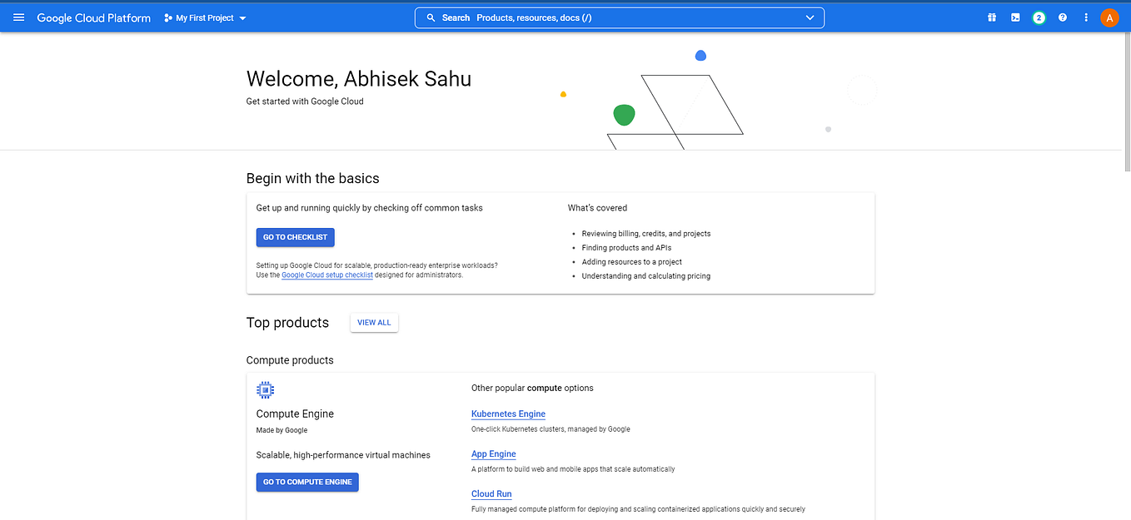Viewport: 1131px width, 520px height.
Task: Expand the search bar dropdown chevron
Action: 809,17
